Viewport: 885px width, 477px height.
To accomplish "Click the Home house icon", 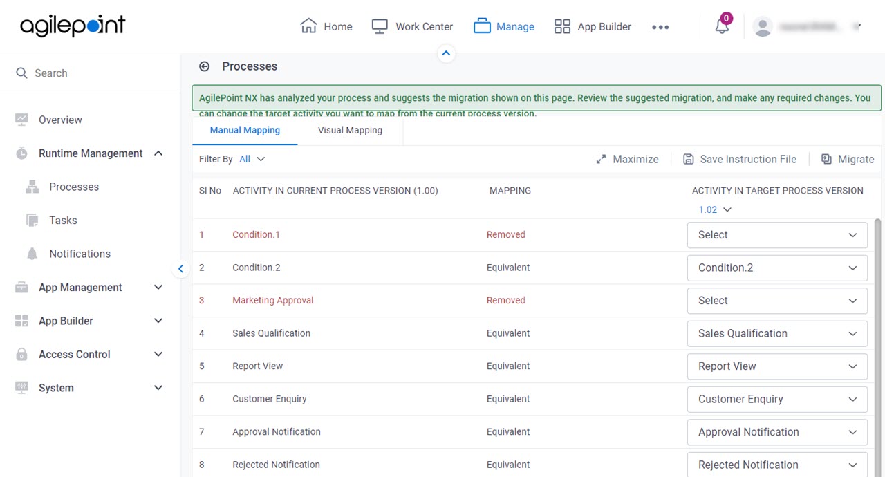I will (308, 26).
